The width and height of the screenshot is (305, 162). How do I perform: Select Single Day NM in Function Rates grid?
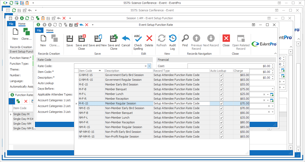pyautogui.click(x=22, y=124)
